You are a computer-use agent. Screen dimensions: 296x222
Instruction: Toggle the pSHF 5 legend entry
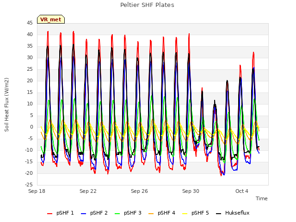click(196, 213)
